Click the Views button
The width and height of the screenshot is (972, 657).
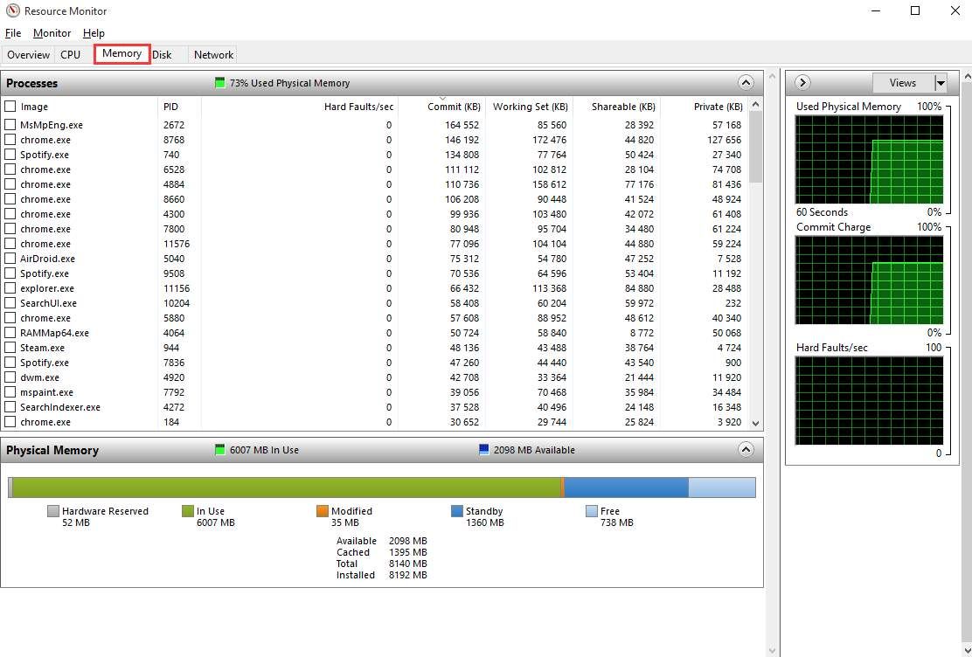point(902,83)
